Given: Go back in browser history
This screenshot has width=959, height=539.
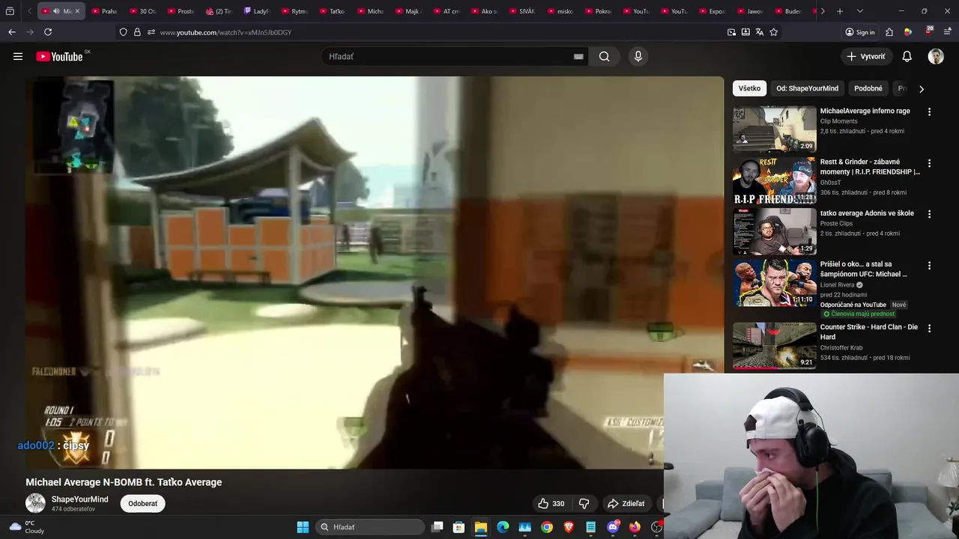Looking at the screenshot, I should [11, 32].
